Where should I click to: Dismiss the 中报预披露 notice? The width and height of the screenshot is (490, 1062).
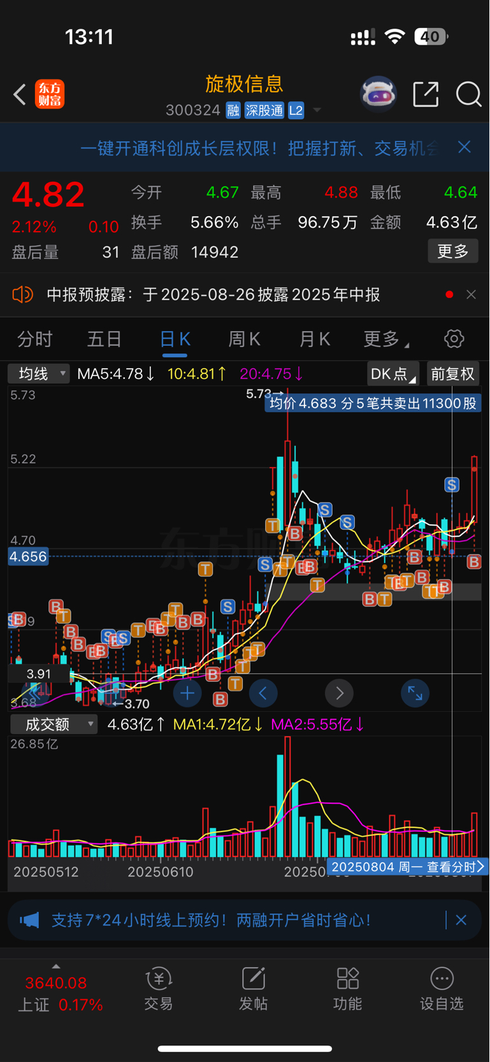(472, 295)
